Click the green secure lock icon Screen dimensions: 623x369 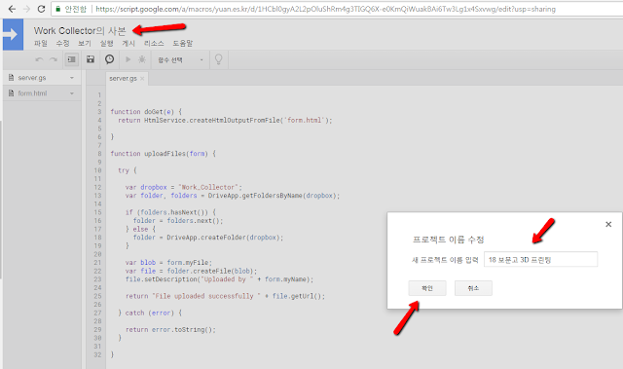(58, 9)
